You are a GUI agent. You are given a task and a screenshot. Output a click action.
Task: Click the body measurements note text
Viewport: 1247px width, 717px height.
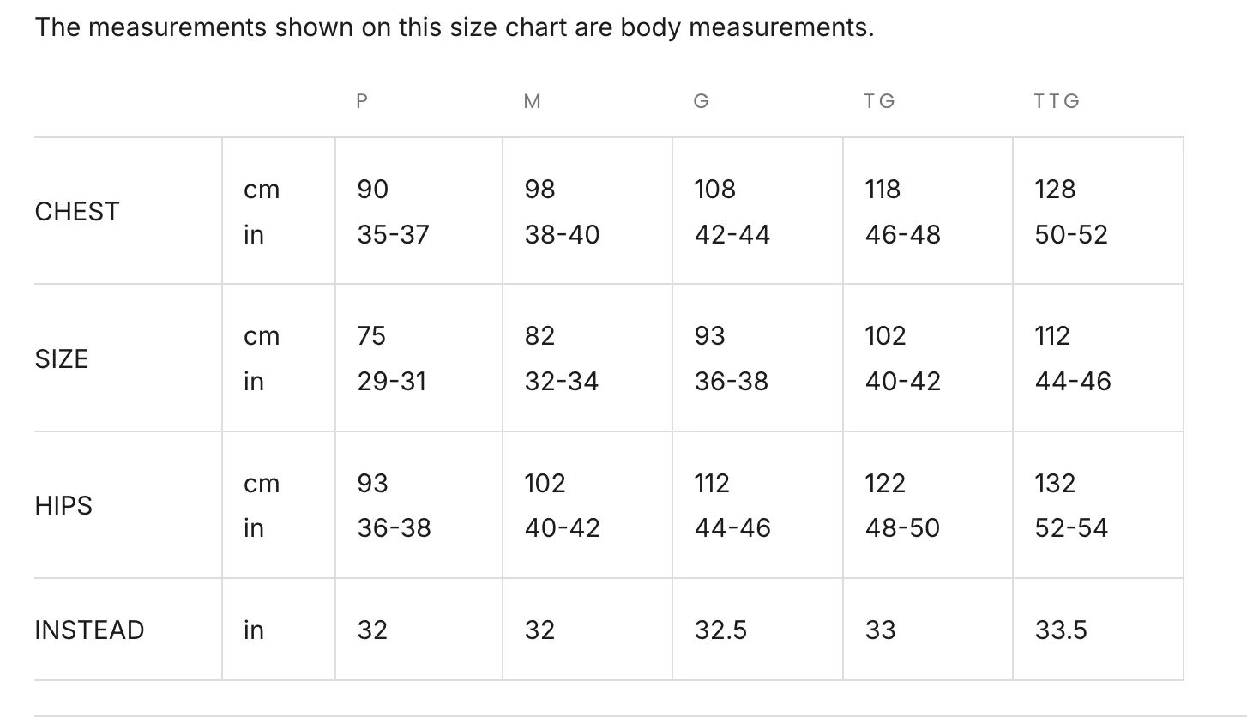[x=455, y=27]
